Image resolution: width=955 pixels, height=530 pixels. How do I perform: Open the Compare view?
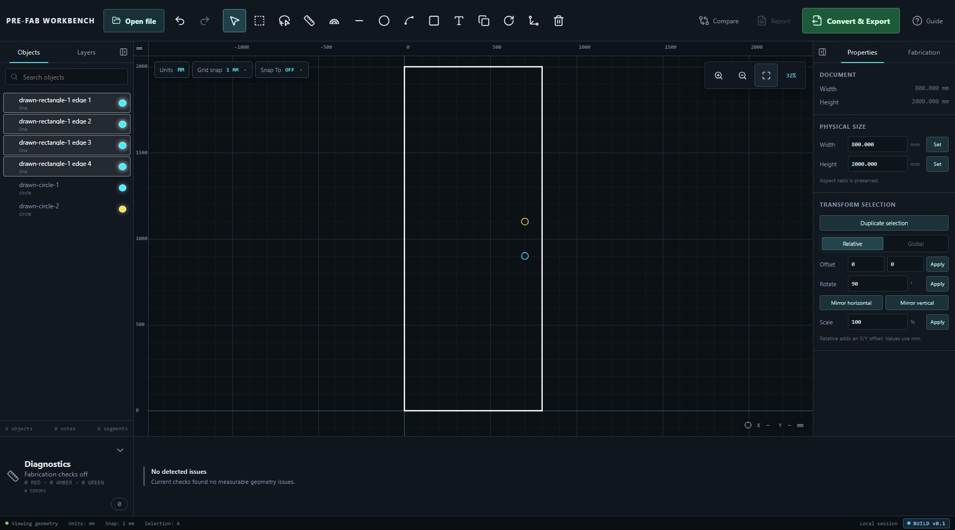point(719,21)
